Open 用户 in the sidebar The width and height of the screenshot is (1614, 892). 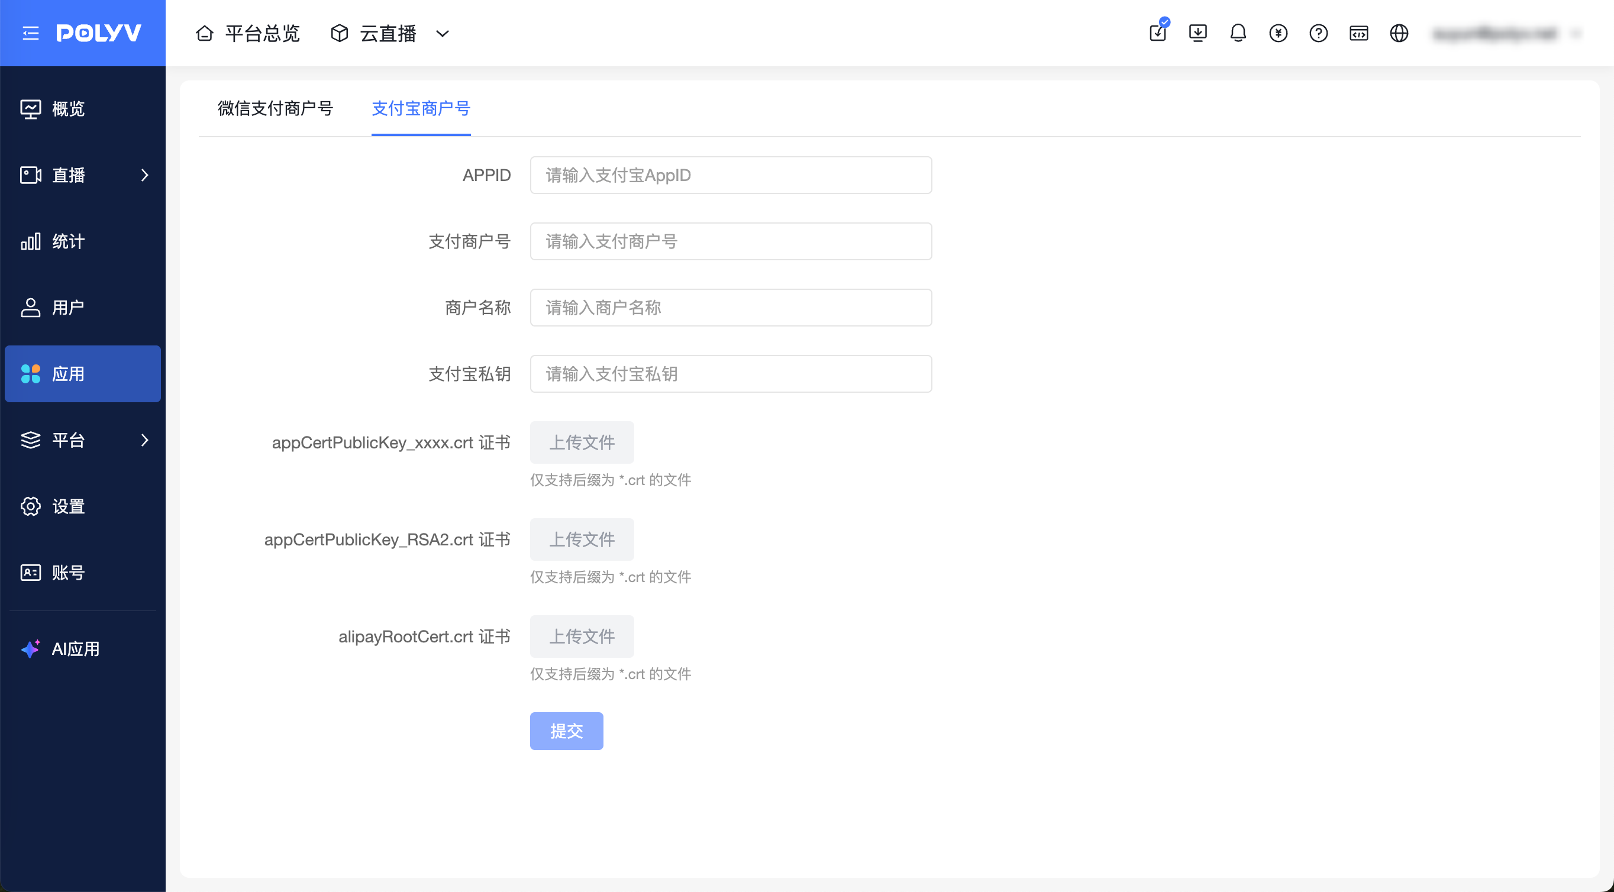[83, 308]
